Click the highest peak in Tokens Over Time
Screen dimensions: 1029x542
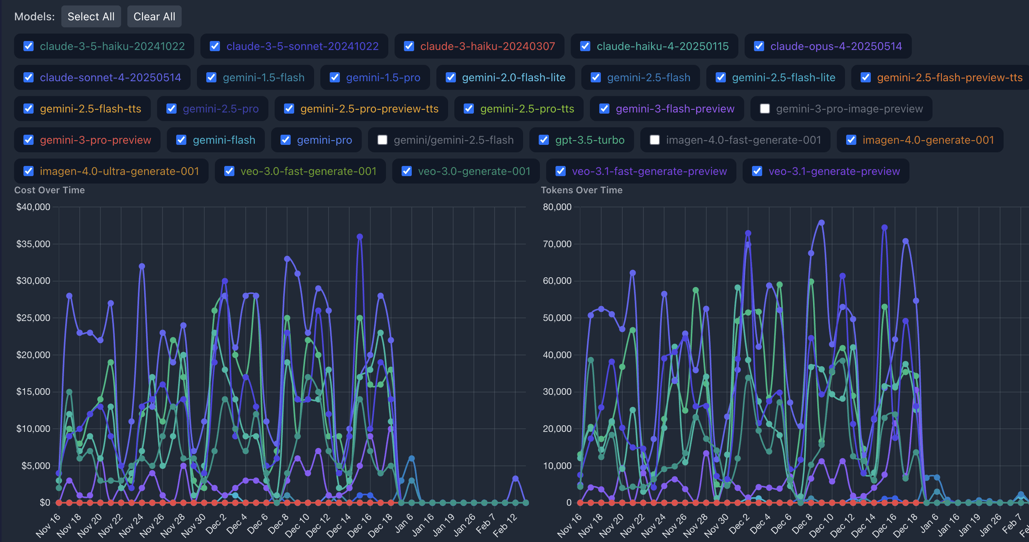821,223
